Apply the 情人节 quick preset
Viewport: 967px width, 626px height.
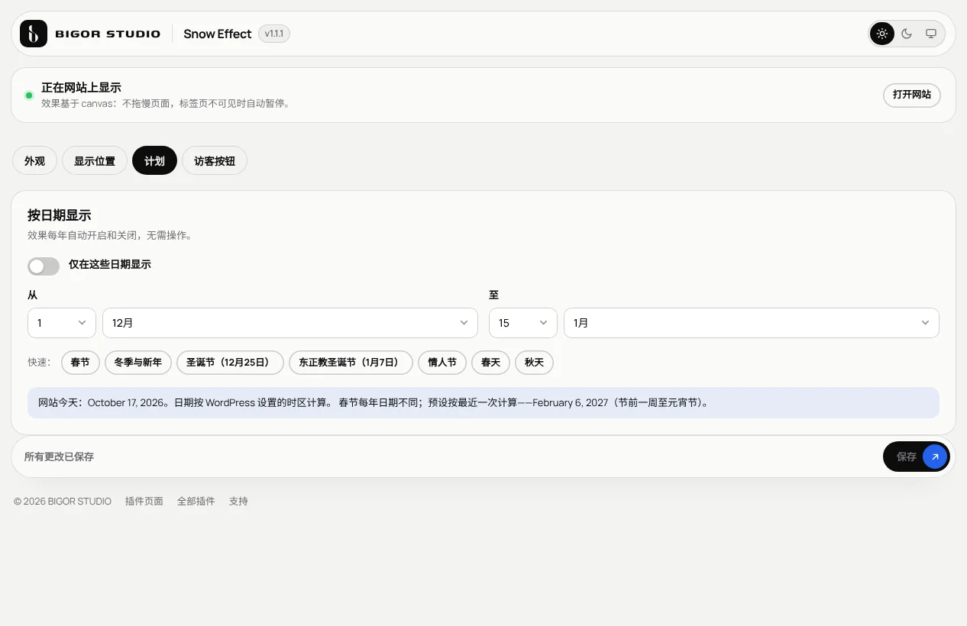click(442, 362)
